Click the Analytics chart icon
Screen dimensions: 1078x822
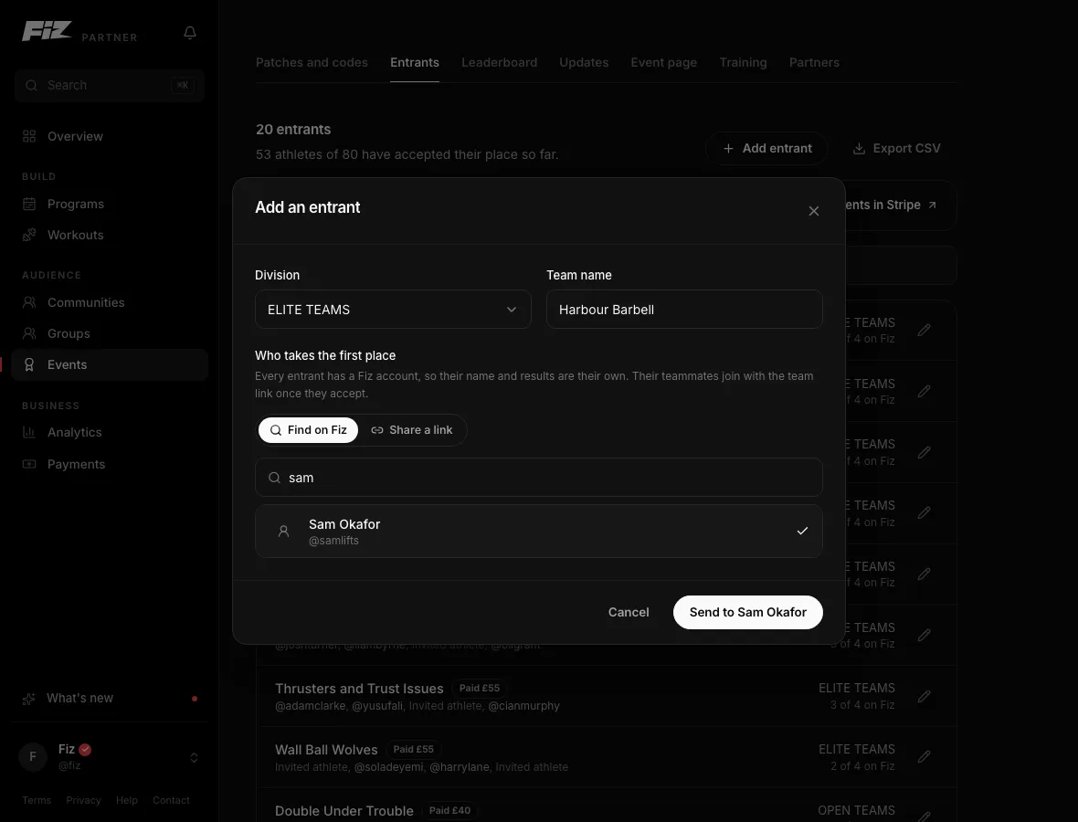[x=29, y=432]
